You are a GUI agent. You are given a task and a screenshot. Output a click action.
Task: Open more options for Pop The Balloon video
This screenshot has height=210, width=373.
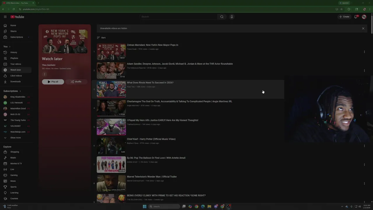(364, 164)
